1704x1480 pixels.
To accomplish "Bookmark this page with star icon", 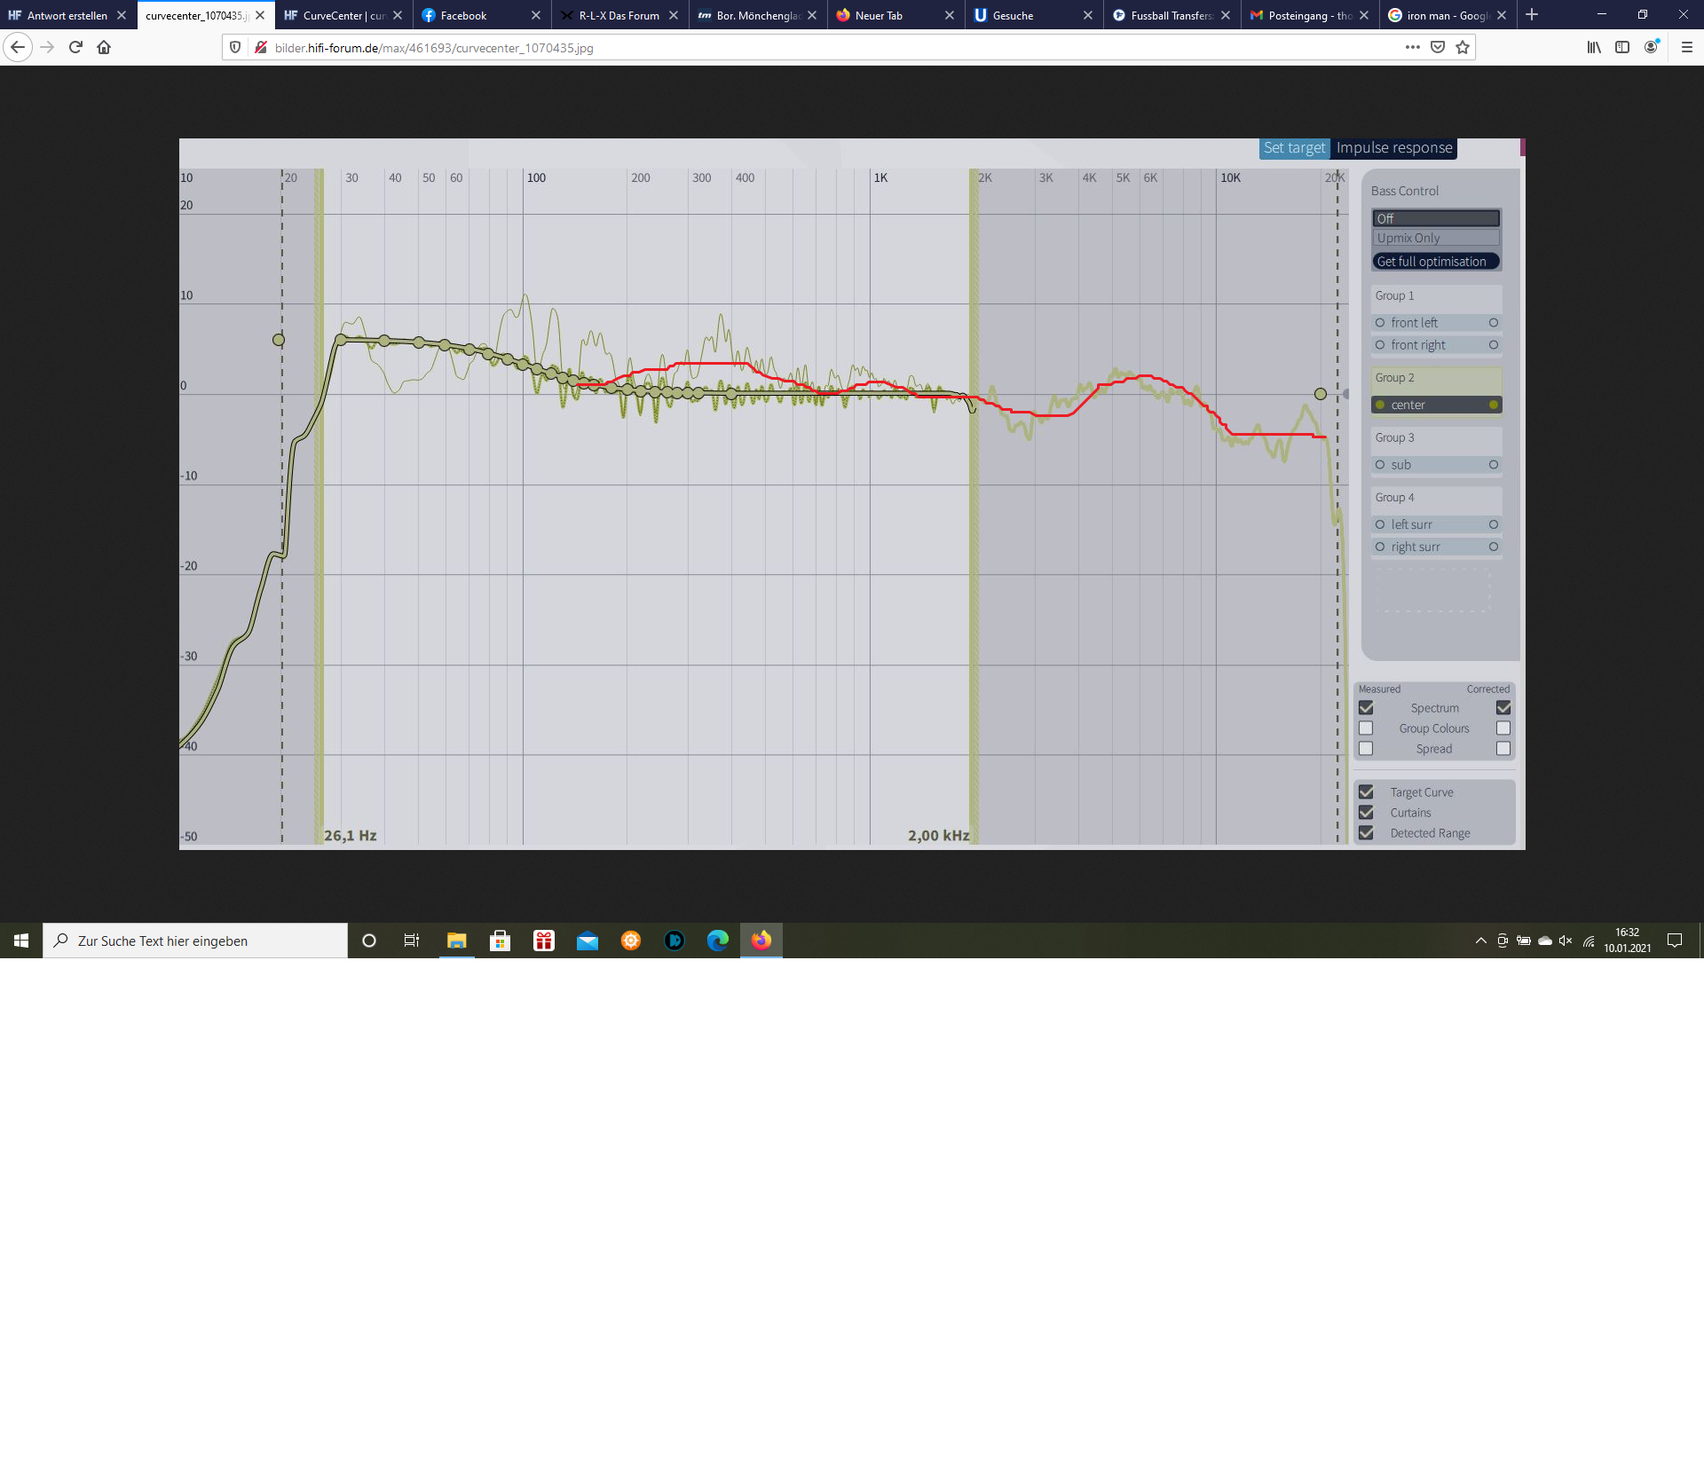I will [x=1463, y=47].
